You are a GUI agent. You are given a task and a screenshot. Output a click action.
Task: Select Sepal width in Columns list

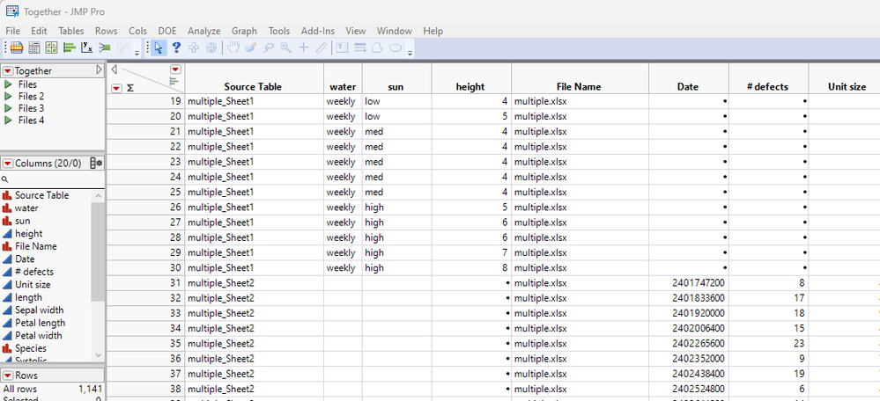[40, 310]
